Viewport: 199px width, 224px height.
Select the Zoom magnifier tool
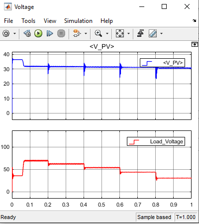coord(98,33)
